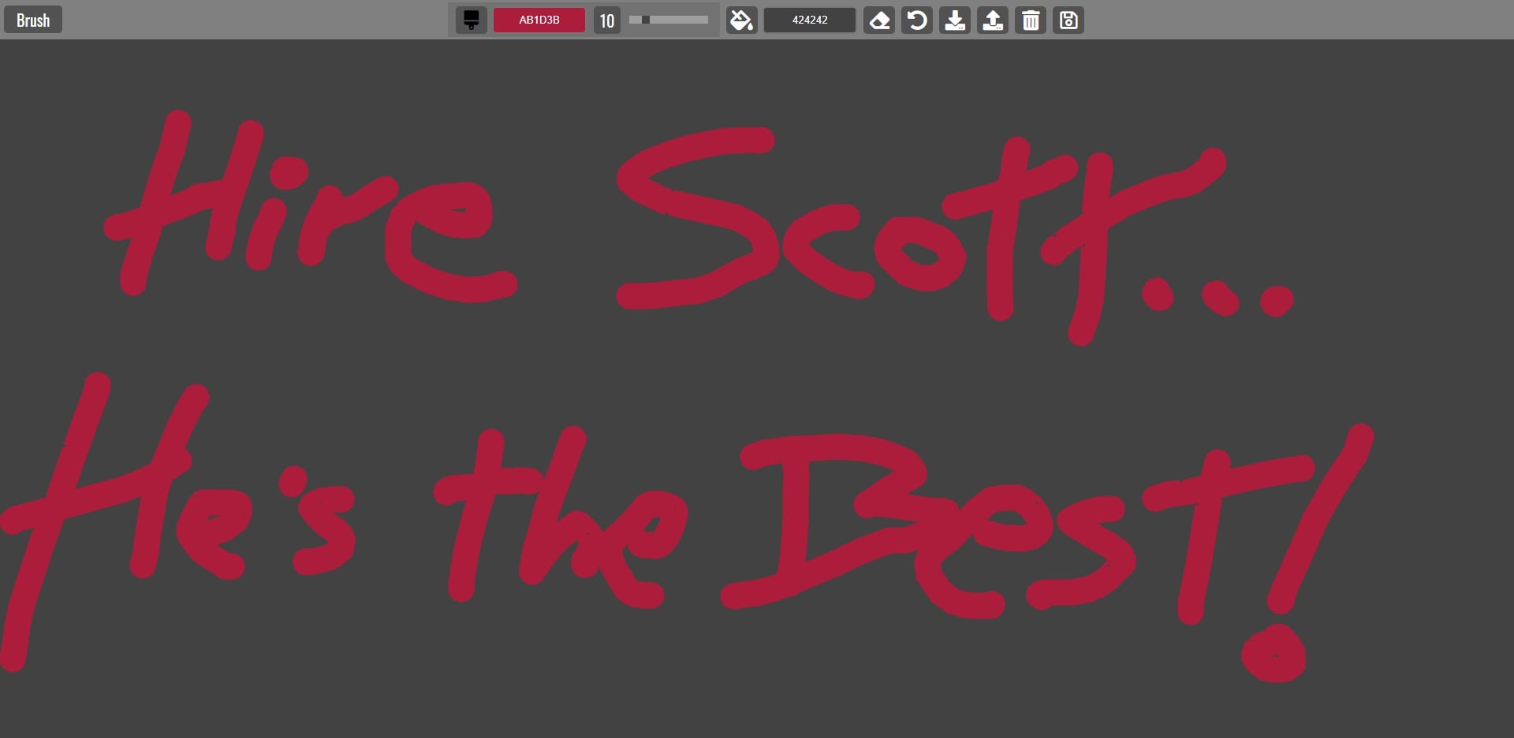Click the last dot of the ellipsis

coord(1276,300)
